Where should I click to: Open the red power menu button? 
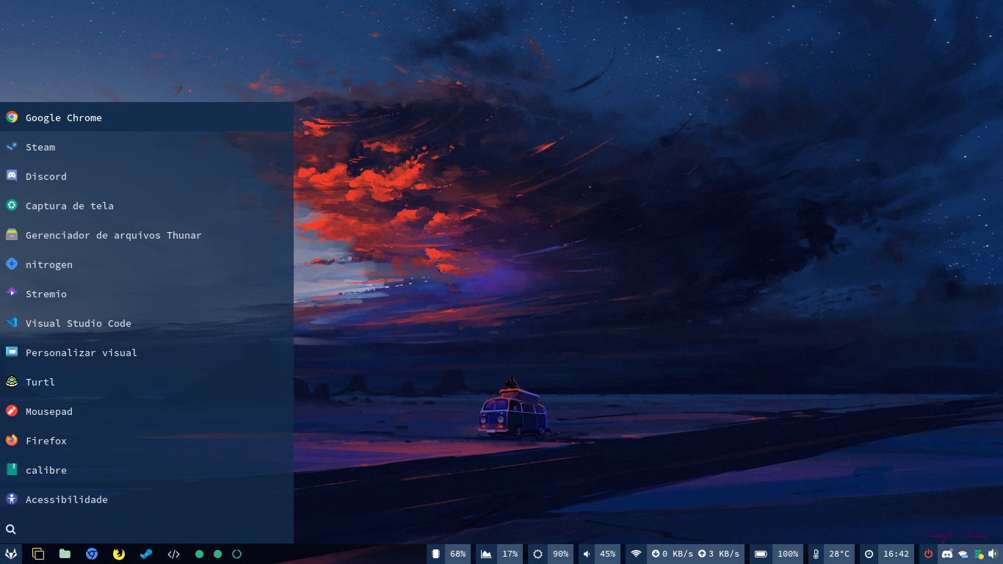click(x=928, y=554)
